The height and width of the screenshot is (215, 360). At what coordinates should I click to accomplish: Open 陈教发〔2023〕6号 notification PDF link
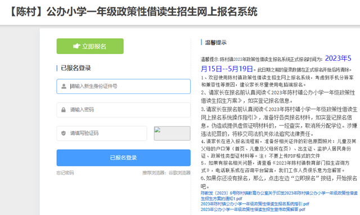(x=279, y=196)
